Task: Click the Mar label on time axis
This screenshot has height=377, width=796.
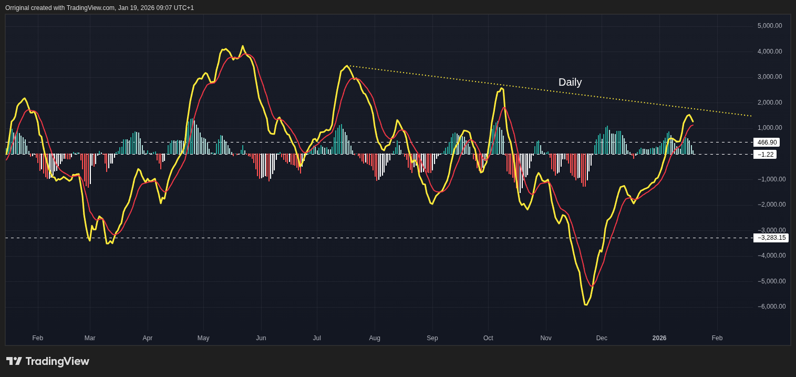Action: (90, 338)
